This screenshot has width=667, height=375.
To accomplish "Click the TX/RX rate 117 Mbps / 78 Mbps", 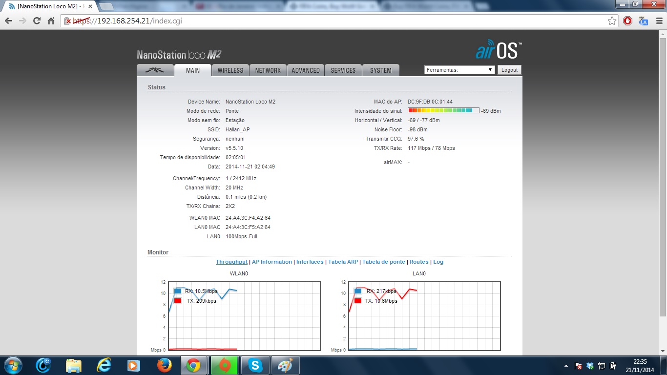I will 431,148.
